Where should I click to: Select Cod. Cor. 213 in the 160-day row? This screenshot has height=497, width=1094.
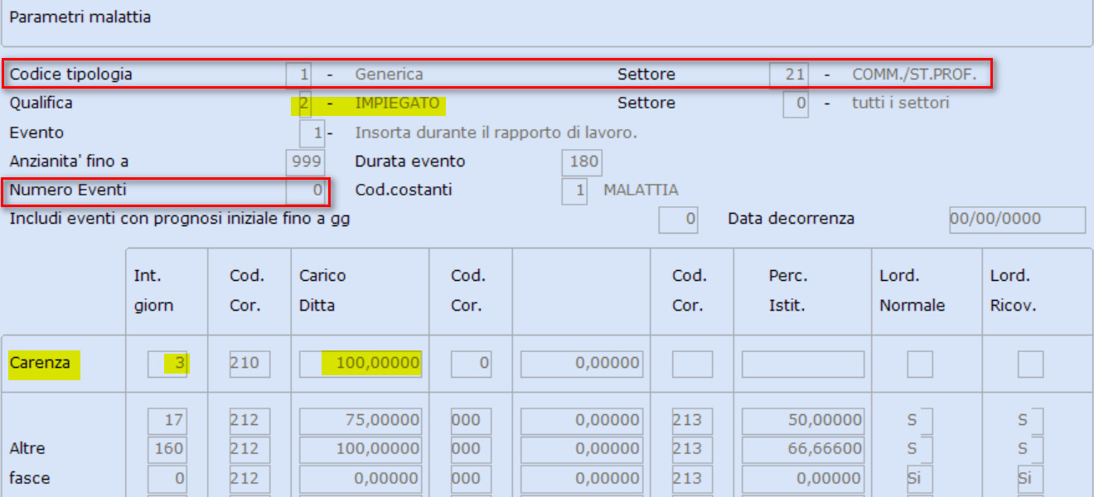tap(692, 449)
